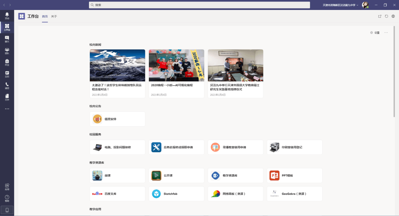Open the 微课 resource card
Viewport: 399px width, 216px height.
(x=117, y=175)
